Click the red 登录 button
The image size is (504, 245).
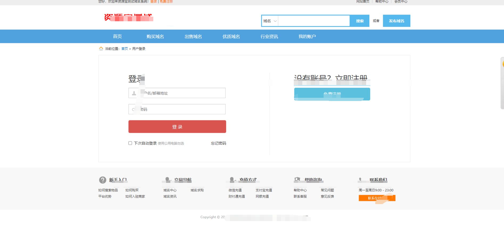(177, 126)
